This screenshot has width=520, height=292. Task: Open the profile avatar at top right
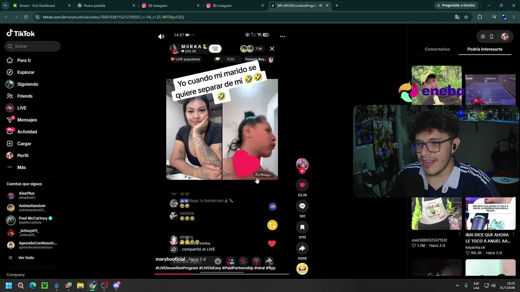[x=505, y=36]
